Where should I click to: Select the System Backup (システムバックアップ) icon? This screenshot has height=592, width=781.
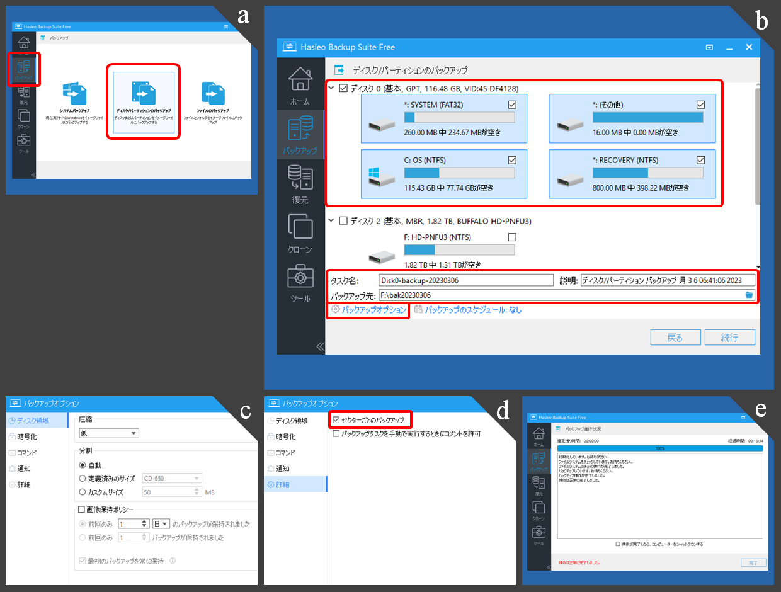(x=75, y=93)
